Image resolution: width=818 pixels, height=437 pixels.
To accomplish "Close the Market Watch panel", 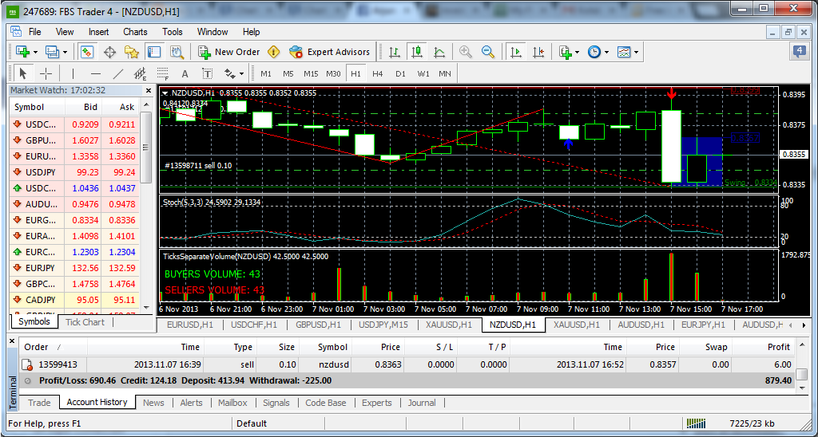I will [x=148, y=90].
